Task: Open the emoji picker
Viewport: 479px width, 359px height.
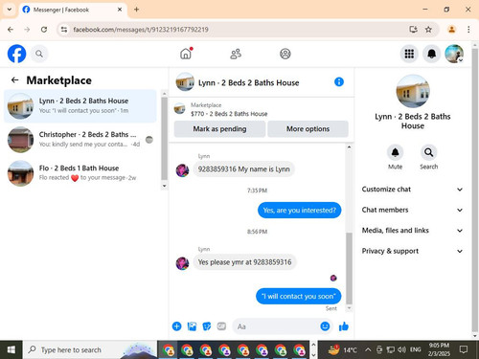Action: click(325, 326)
